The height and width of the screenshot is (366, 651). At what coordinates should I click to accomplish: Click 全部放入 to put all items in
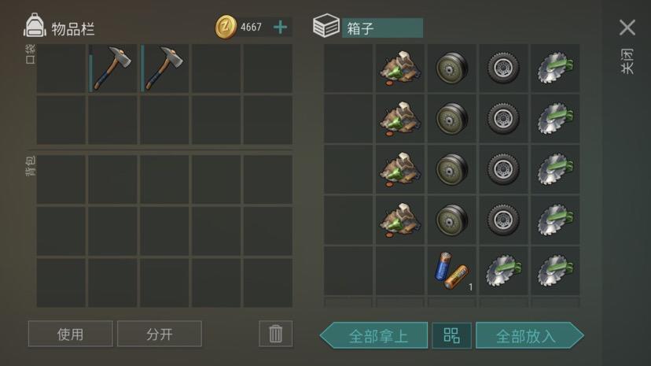click(x=530, y=335)
